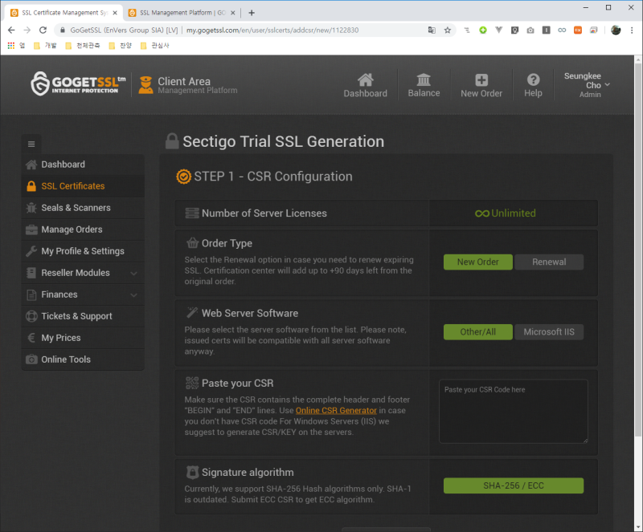This screenshot has height=532, width=643.
Task: Click the URL in the address bar
Action: pyautogui.click(x=272, y=30)
